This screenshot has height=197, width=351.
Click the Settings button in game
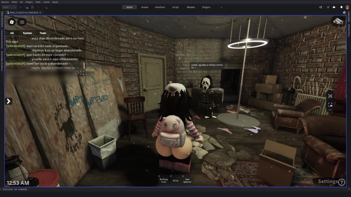tap(331, 181)
